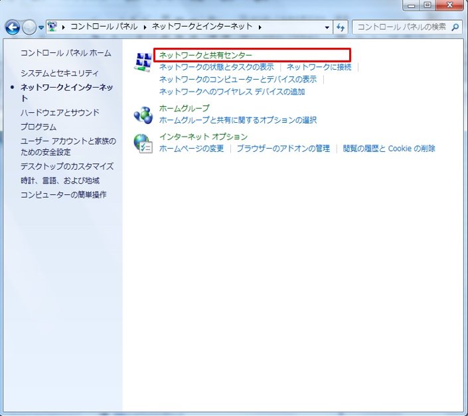The width and height of the screenshot is (468, 416).
Task: Go to コントロール パネル ホーム
Action: point(66,53)
